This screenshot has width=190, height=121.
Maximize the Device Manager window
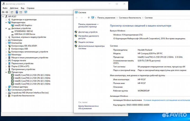coord(117,4)
